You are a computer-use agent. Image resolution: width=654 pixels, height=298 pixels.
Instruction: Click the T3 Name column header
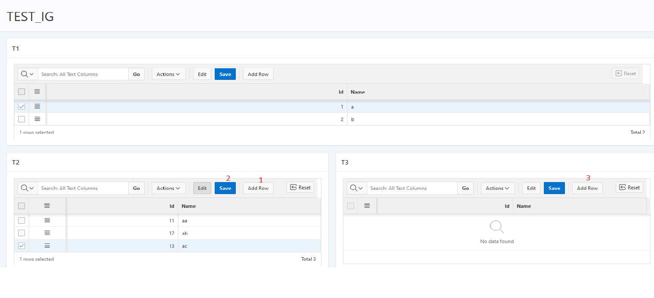580,206
